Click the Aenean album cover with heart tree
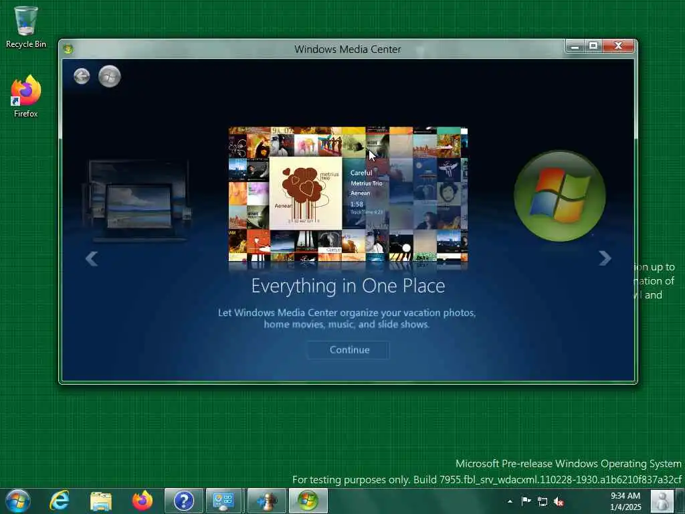The width and height of the screenshot is (685, 514). coord(305,193)
